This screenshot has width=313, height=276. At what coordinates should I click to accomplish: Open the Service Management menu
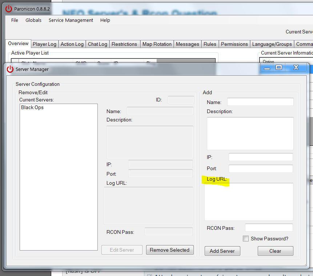(71, 20)
